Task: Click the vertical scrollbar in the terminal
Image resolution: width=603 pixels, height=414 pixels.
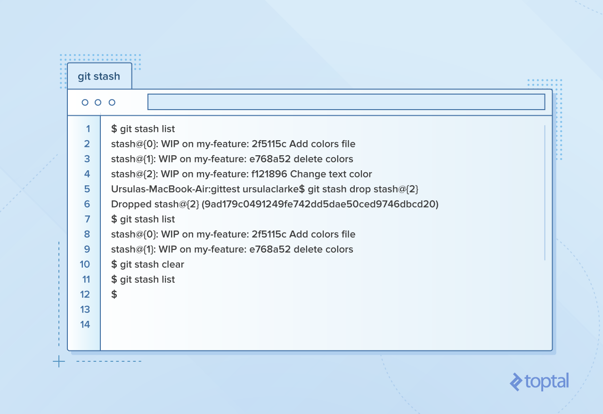Action: (x=545, y=193)
